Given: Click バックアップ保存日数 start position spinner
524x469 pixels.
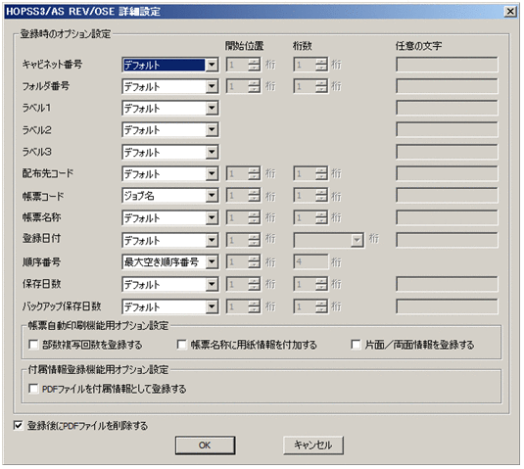Looking at the screenshot, I should click(243, 306).
